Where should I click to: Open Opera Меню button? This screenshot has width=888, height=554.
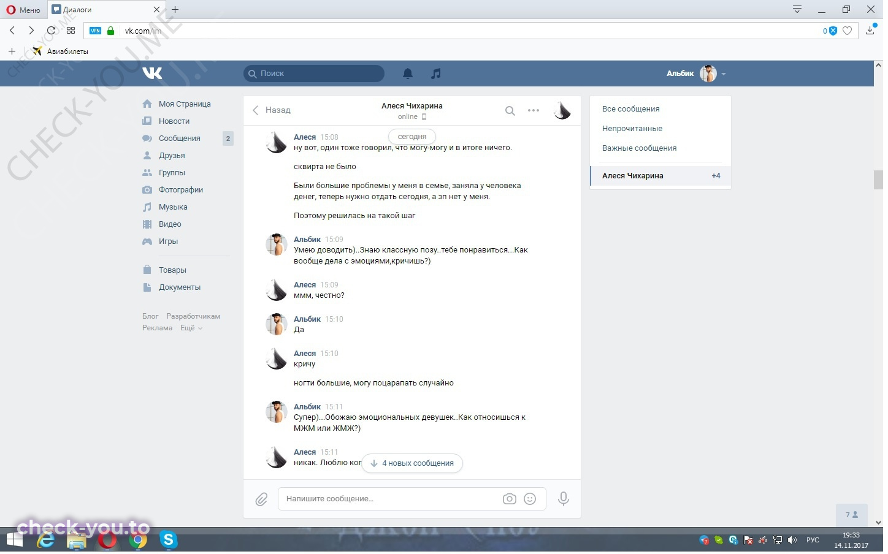point(23,10)
